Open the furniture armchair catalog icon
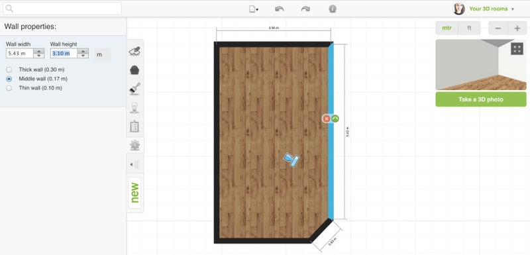This screenshot has width=530, height=255. 135,70
